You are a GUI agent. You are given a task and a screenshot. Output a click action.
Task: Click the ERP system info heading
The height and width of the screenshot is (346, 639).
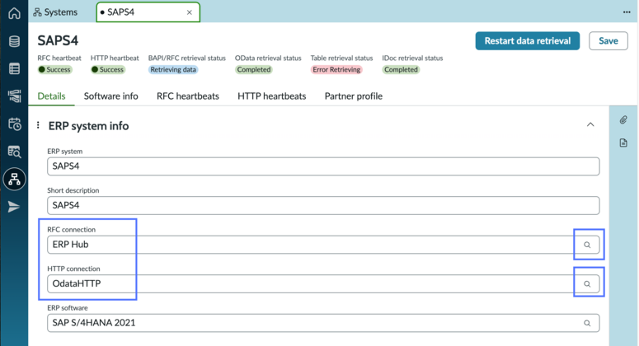click(88, 126)
